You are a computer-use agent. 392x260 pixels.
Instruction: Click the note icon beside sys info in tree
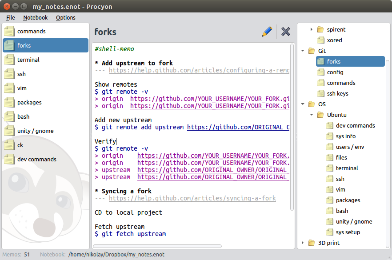point(329,136)
